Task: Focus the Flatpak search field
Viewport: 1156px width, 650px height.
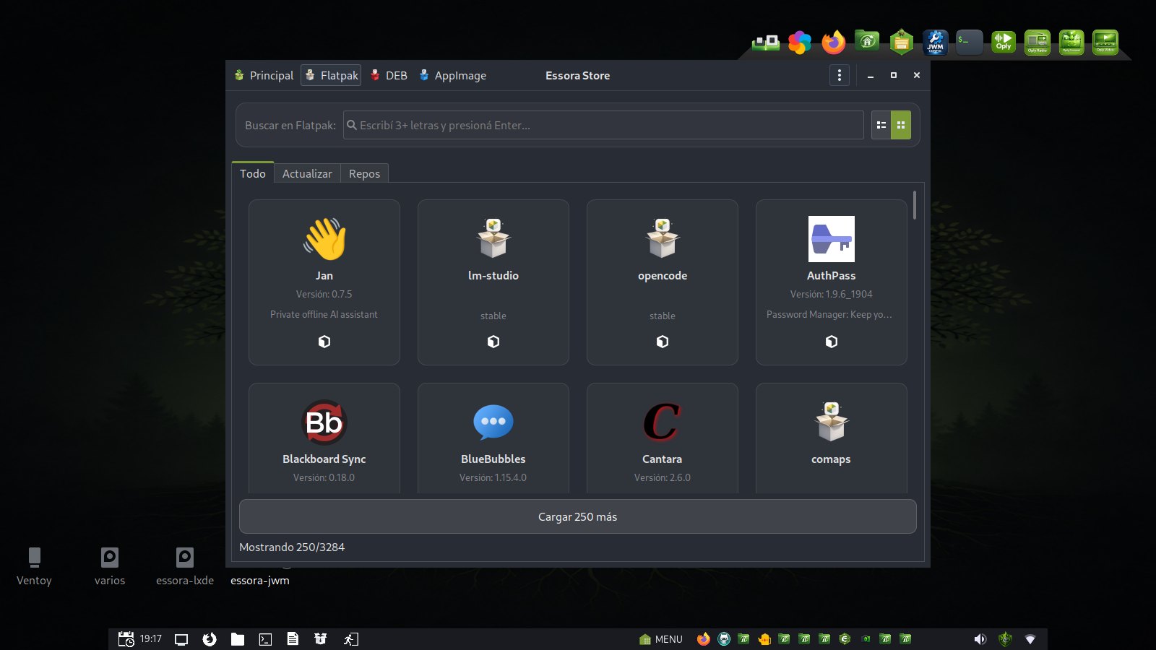Action: click(603, 125)
